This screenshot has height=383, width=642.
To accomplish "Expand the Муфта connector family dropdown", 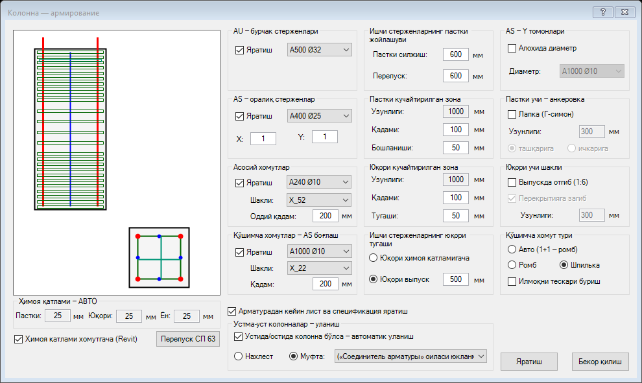I will pyautogui.click(x=410, y=356).
